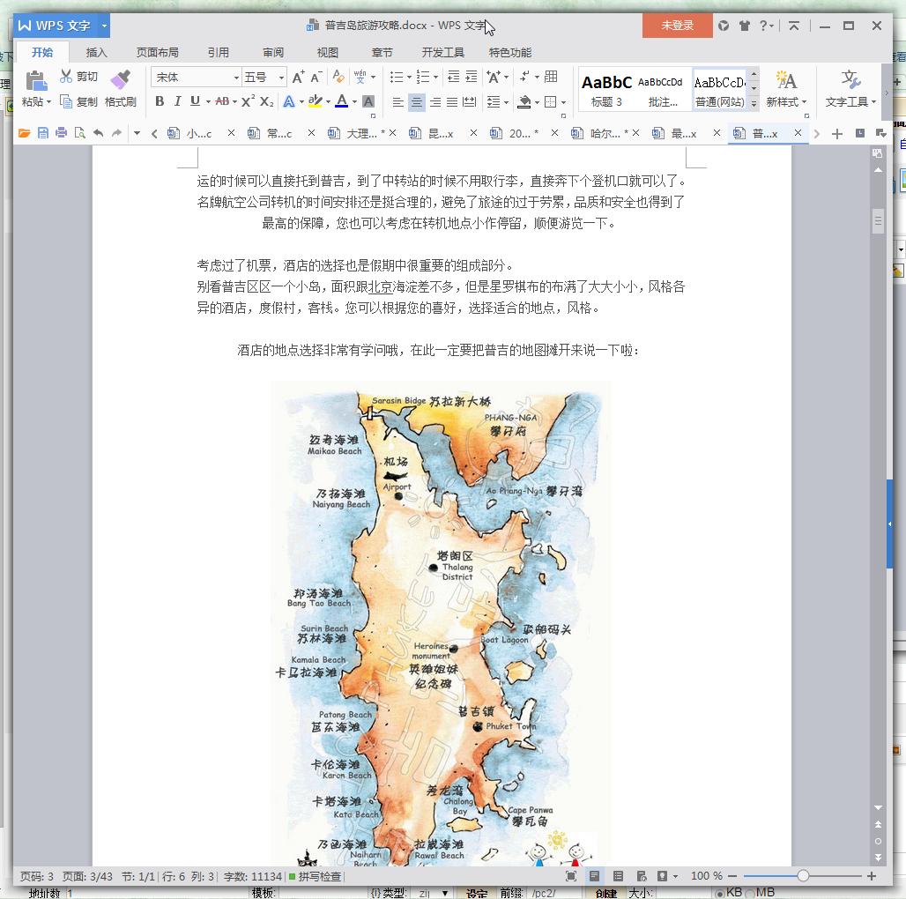Decrease paragraph indent
Image resolution: width=906 pixels, height=899 pixels.
(x=454, y=77)
